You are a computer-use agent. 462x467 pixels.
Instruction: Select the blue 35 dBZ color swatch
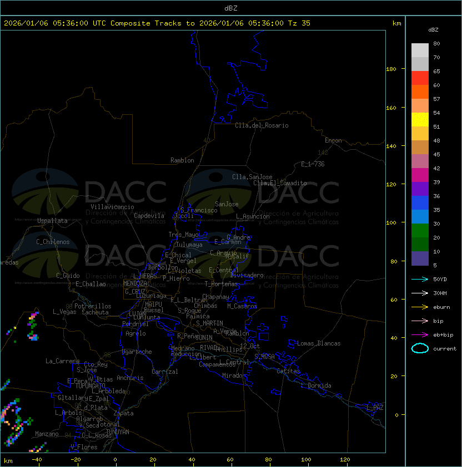[x=420, y=203]
